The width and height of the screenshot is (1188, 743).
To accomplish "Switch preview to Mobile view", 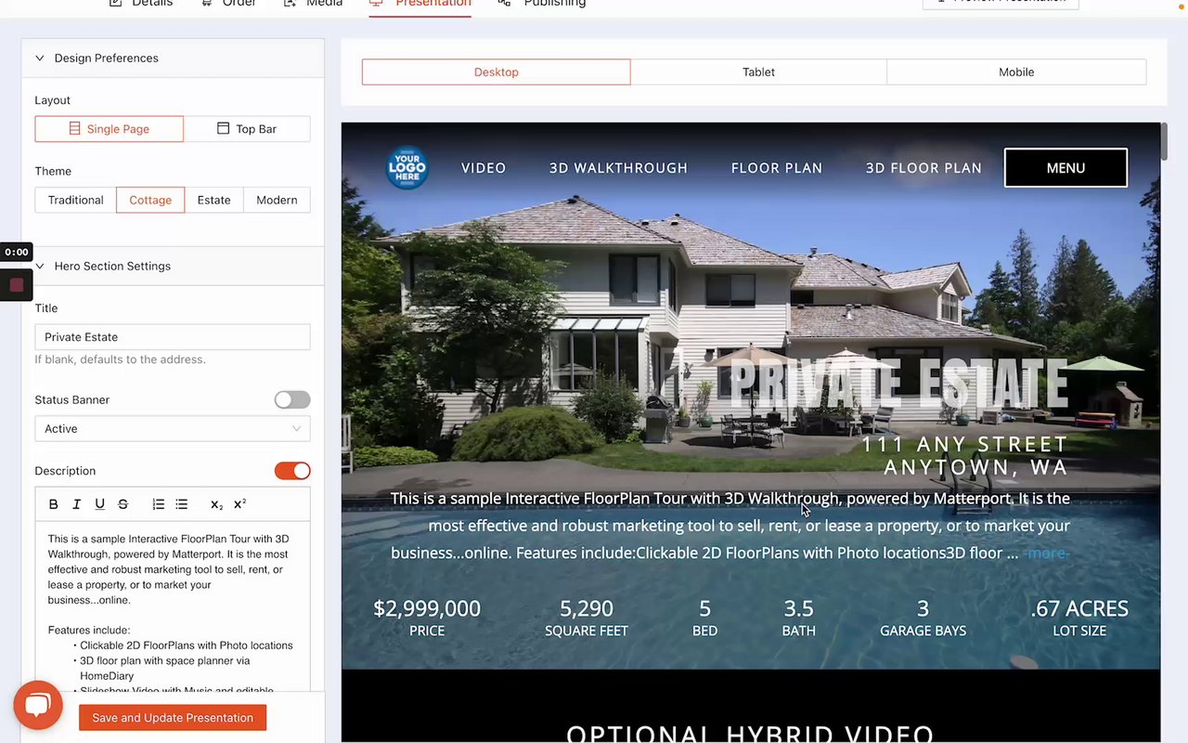I will 1016,72.
